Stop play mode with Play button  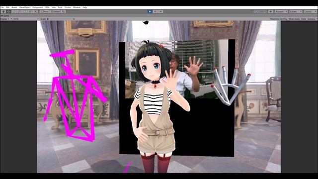click(150, 11)
